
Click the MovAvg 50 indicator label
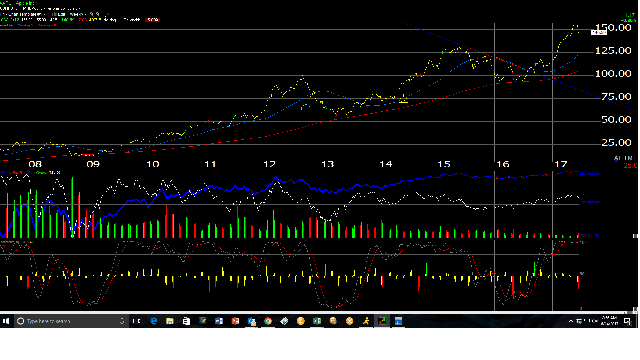click(x=26, y=25)
